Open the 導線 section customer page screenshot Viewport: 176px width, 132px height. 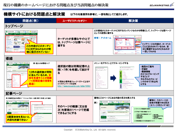[x=18, y=75]
